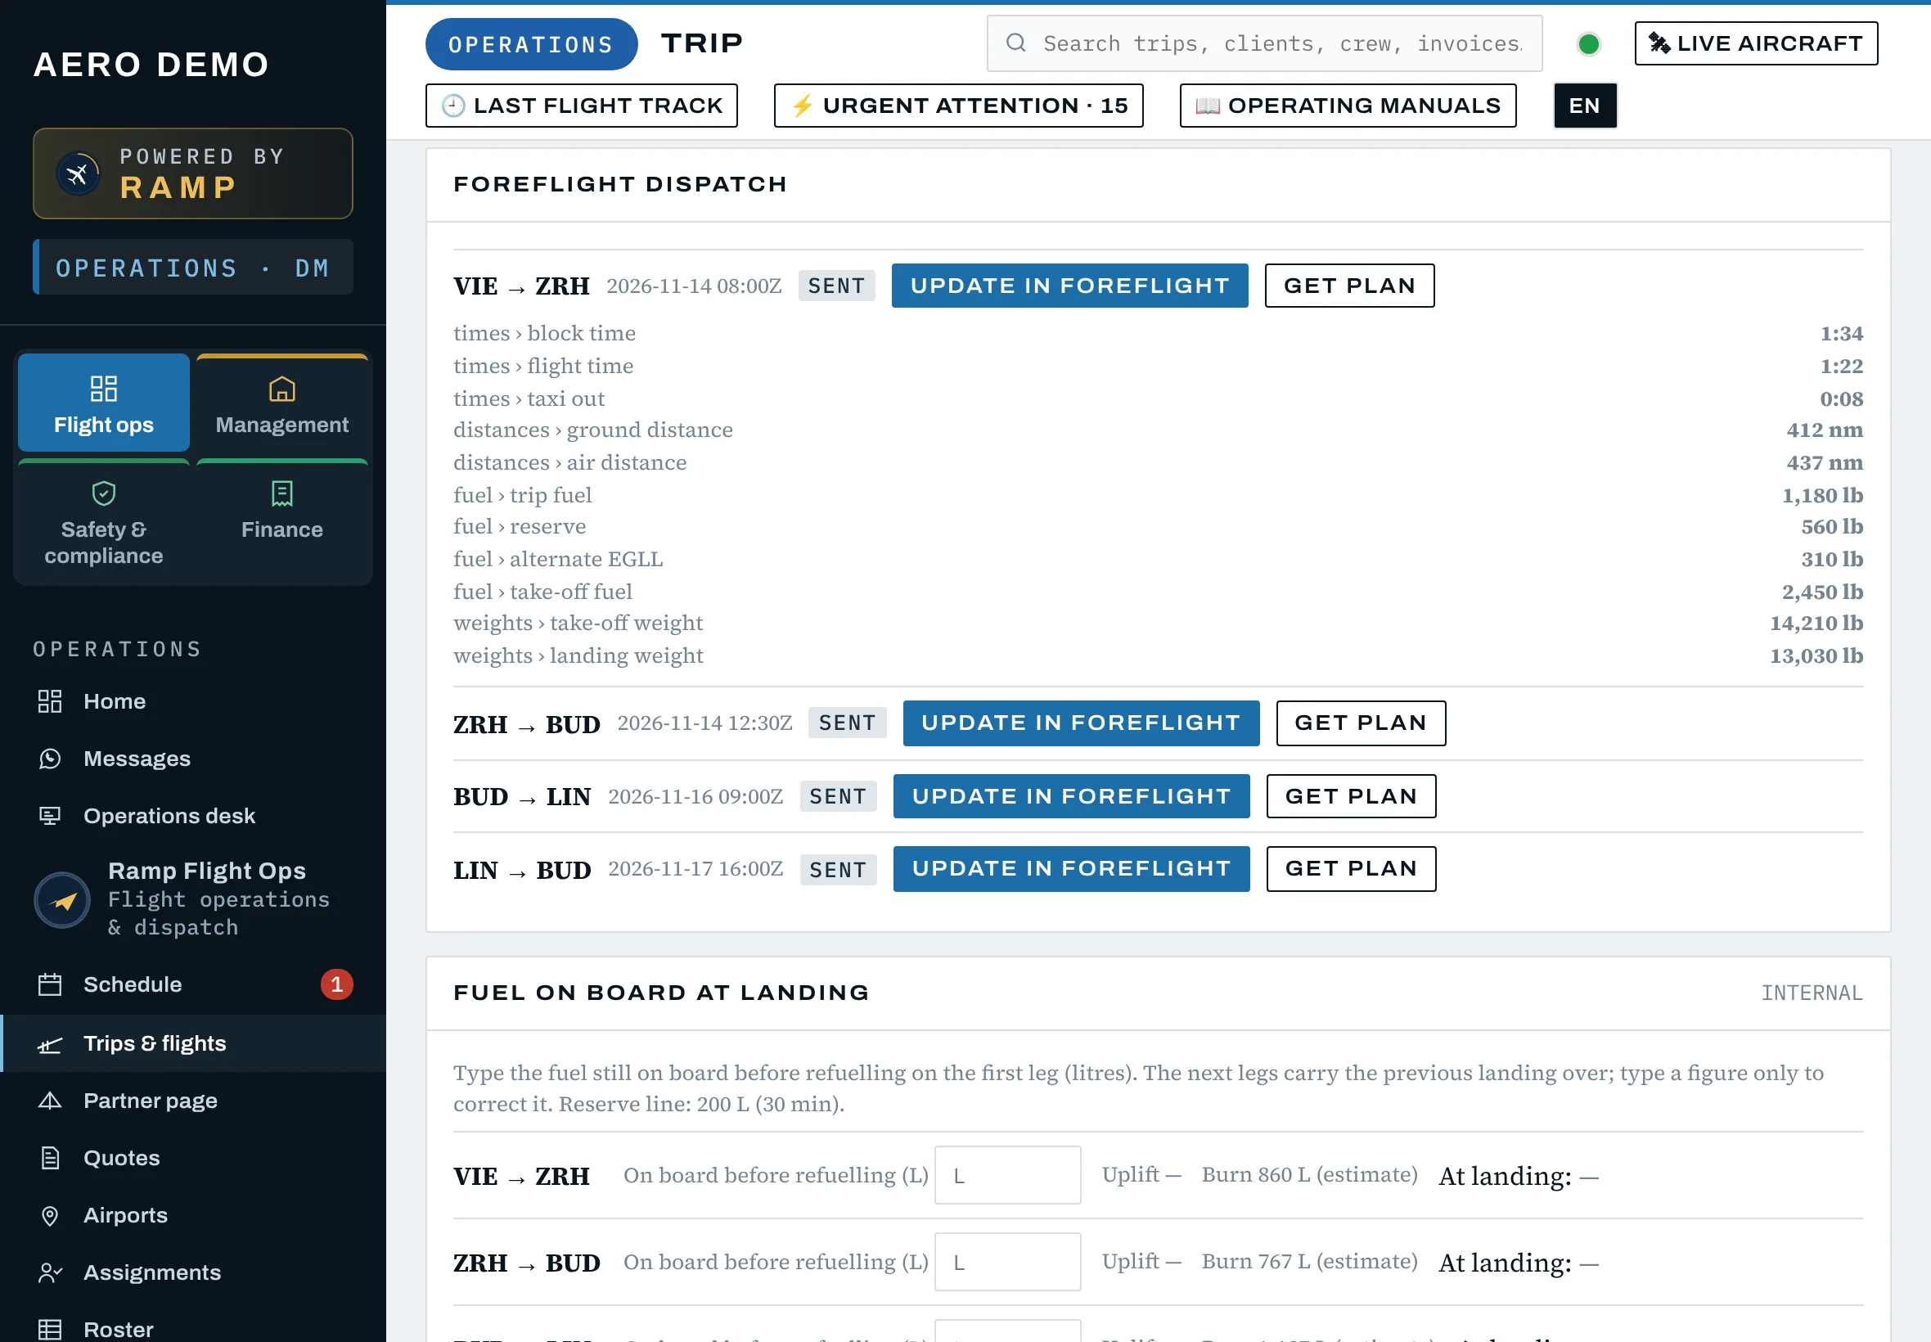Click the Trips & flights plane icon
Screen dimensions: 1931x1342
point(50,1043)
